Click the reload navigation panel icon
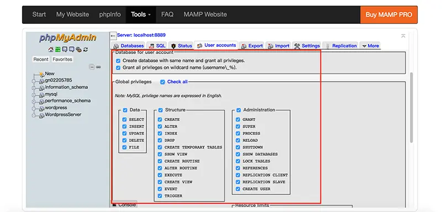The height and width of the screenshot is (212, 442). (86, 50)
